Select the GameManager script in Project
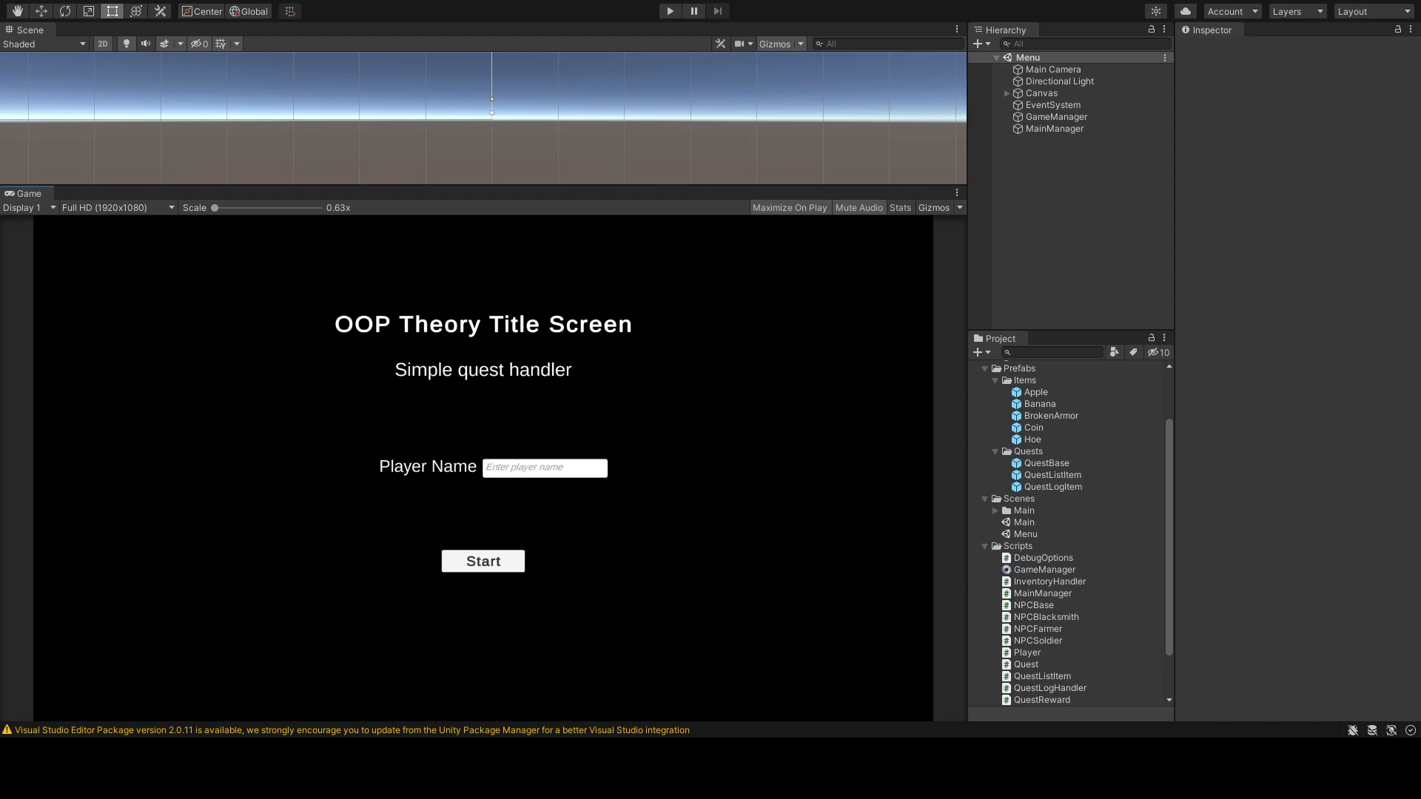 click(1044, 570)
